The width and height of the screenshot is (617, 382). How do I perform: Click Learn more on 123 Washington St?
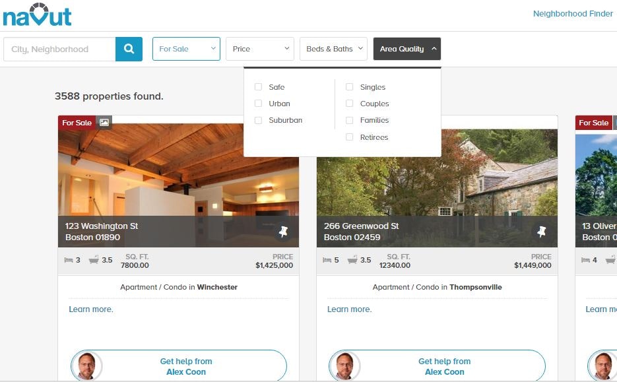[x=91, y=309]
